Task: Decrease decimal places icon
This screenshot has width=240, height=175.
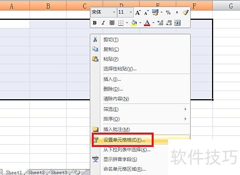Action: tap(169, 23)
